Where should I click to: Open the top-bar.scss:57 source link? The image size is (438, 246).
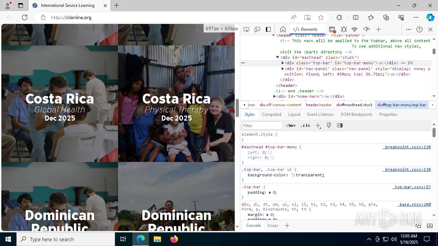pos(412,187)
